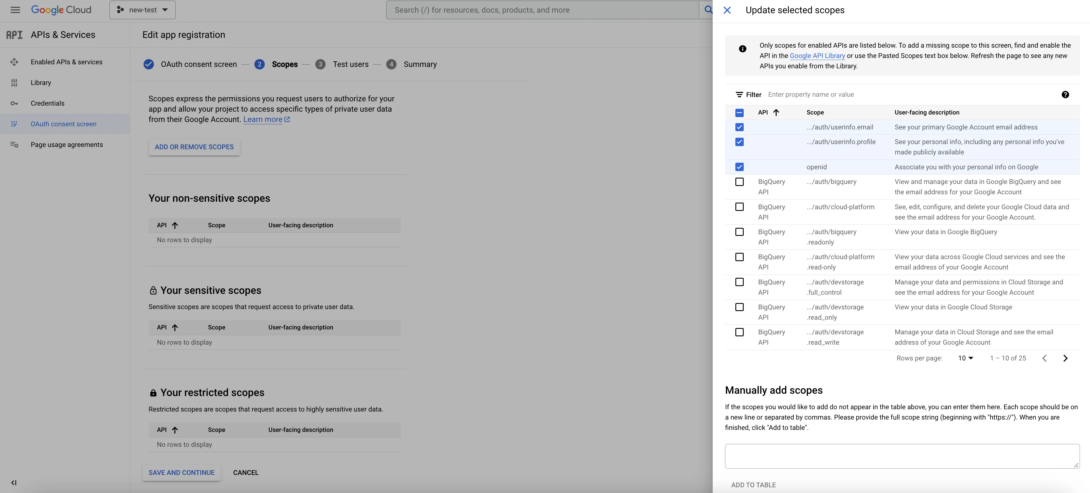This screenshot has height=493, width=1090.
Task: Open Enabled APIs & services via its icon
Action: click(x=14, y=62)
